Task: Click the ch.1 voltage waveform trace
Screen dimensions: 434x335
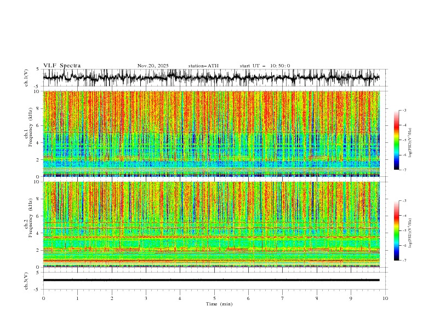Action: [211, 78]
